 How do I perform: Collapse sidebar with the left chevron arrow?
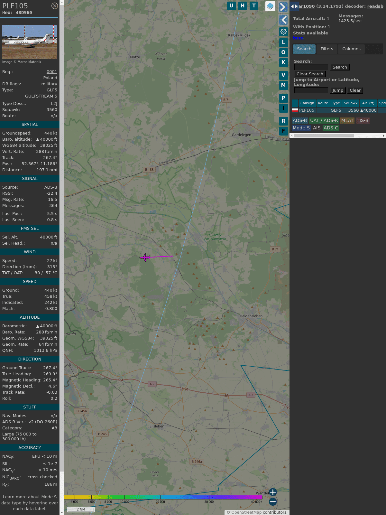point(283,20)
